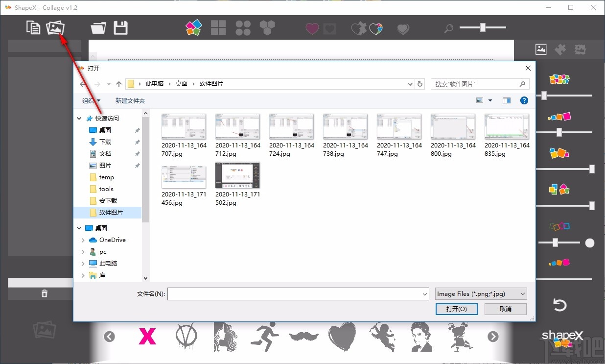Choose the circles collage layout icon
Screen dimensions: 605x364
pos(243,28)
